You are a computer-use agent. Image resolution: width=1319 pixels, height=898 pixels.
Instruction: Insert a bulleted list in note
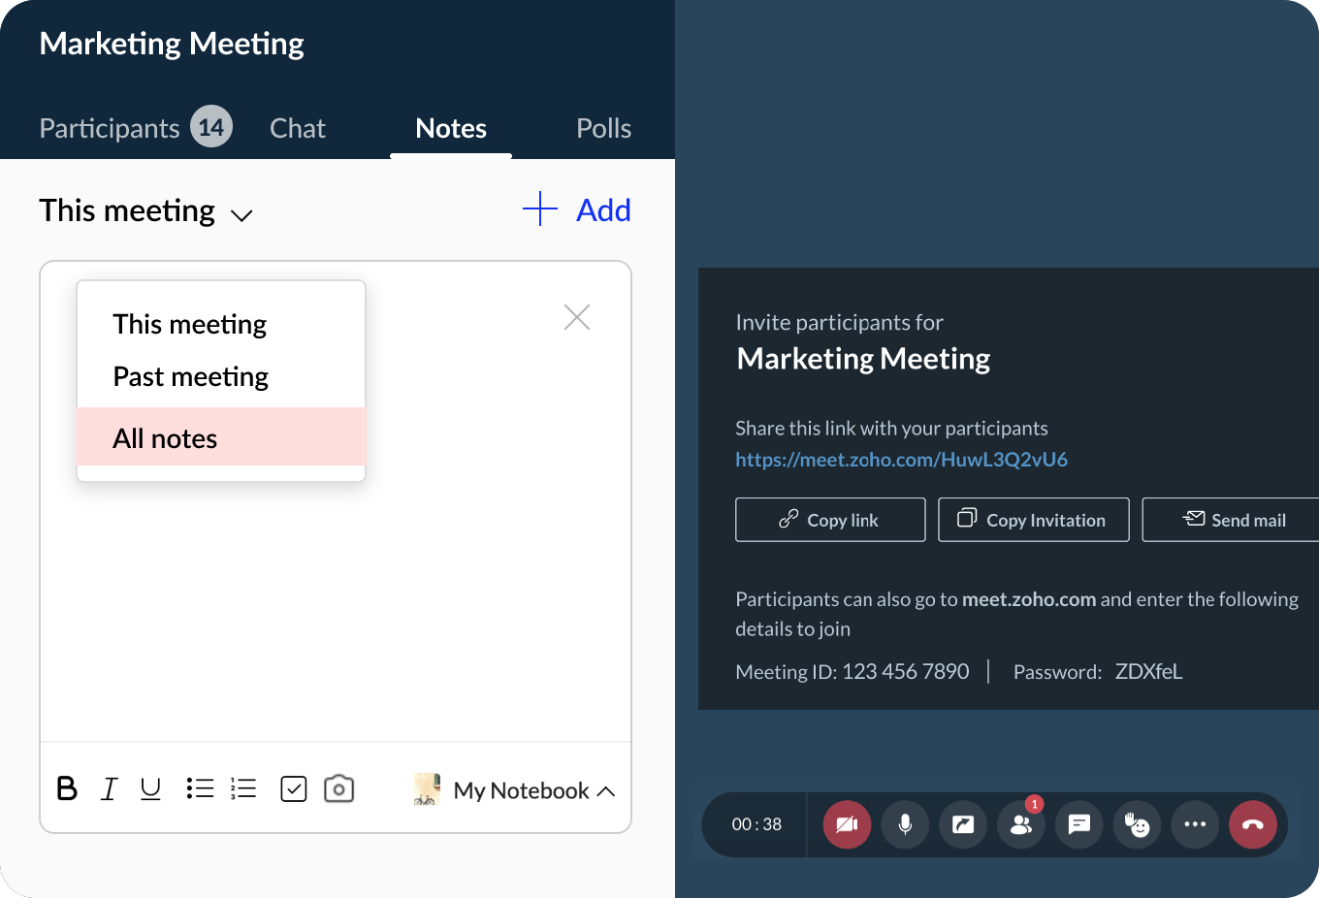[x=200, y=788]
